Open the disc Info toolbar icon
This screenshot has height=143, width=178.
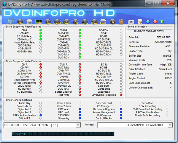[x=20, y=22]
